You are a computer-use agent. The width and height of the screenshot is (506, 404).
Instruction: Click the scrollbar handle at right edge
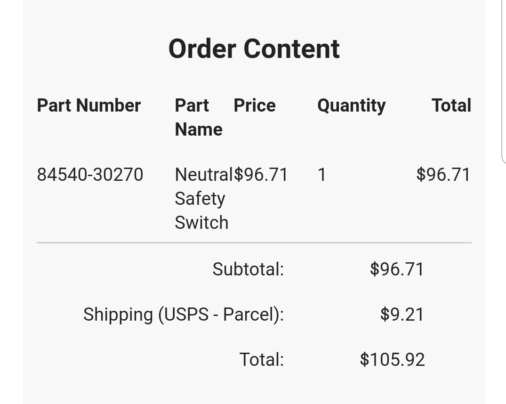coord(504,81)
